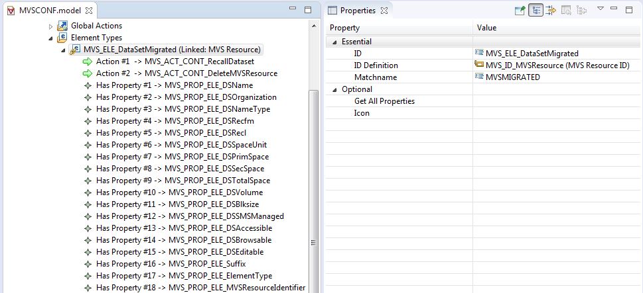643x293 pixels.
Task: Click the property icon of Has Property #12
Action: 88,216
